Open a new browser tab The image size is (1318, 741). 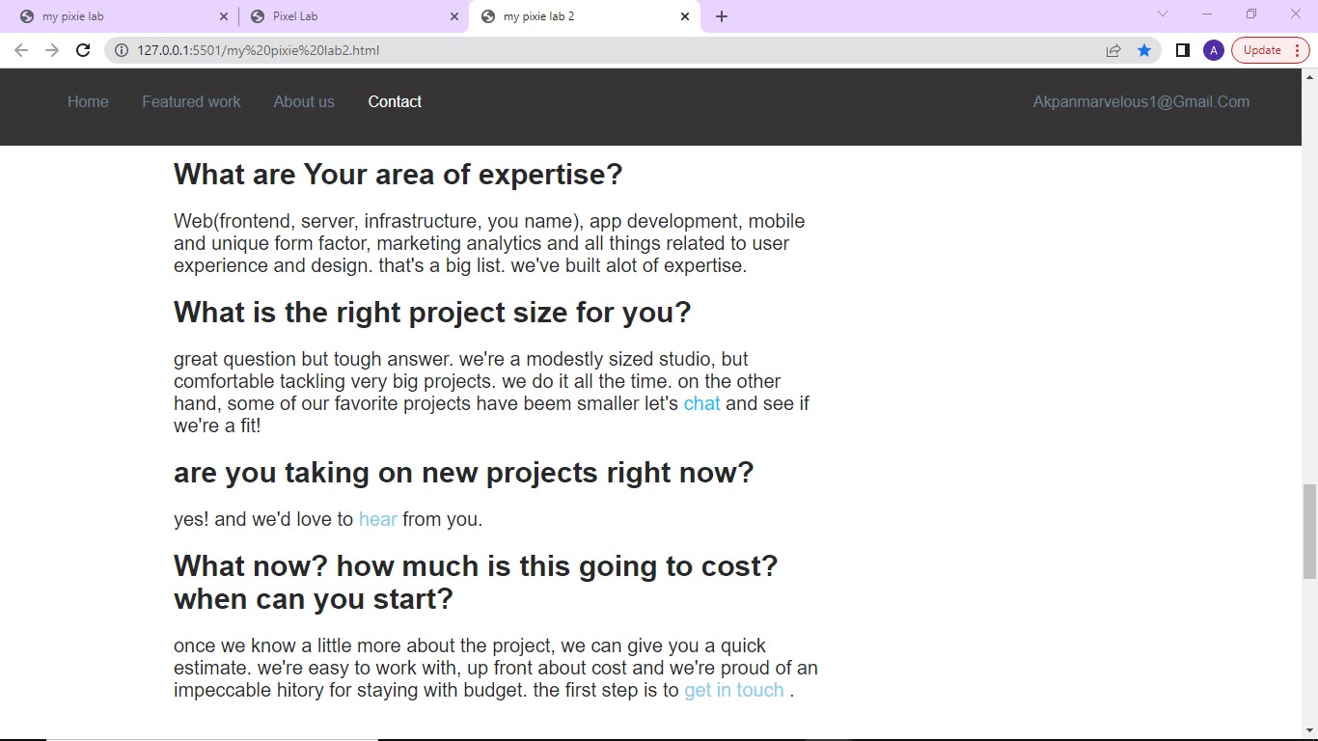pos(722,16)
